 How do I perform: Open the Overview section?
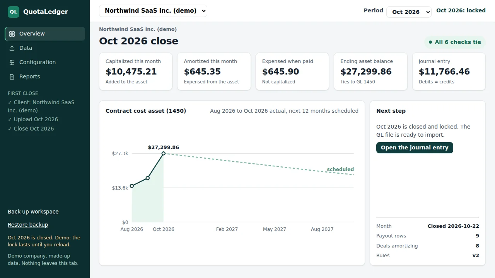[x=45, y=34]
